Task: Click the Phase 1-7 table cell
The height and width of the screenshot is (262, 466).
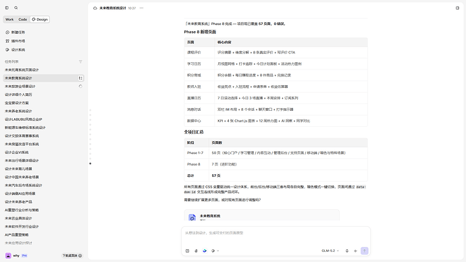Action: pos(197,153)
